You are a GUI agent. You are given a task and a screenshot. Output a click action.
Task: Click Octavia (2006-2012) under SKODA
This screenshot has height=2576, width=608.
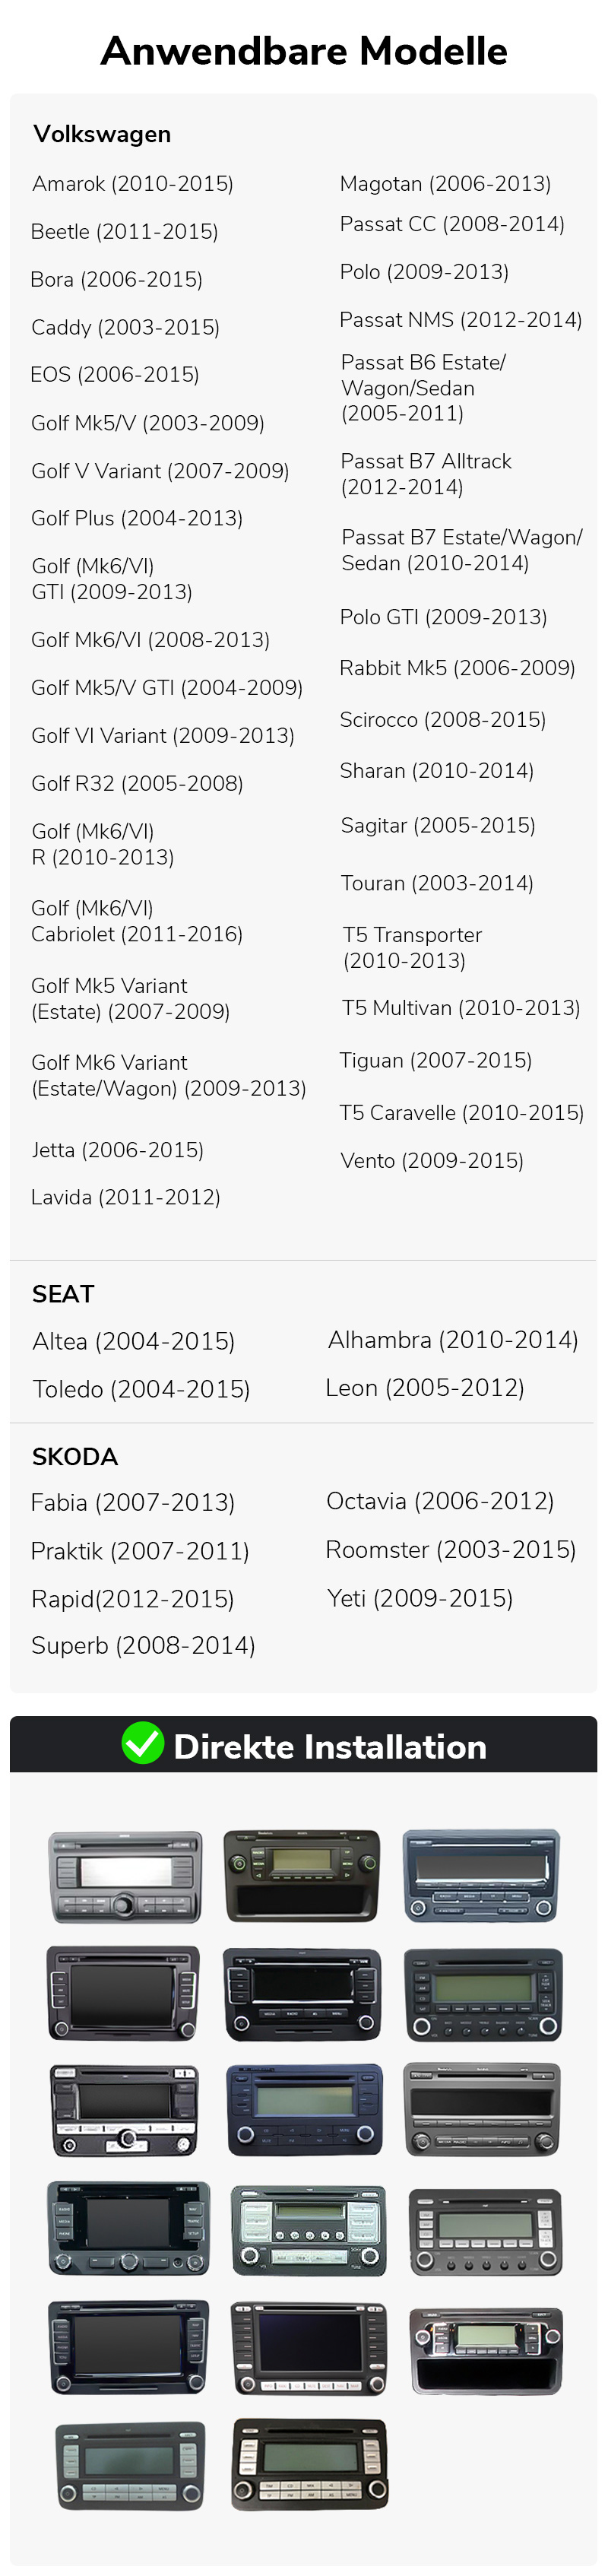pos(440,1501)
